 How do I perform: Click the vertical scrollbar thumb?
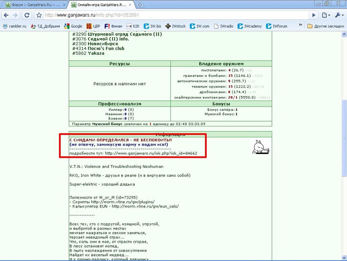click(x=344, y=138)
